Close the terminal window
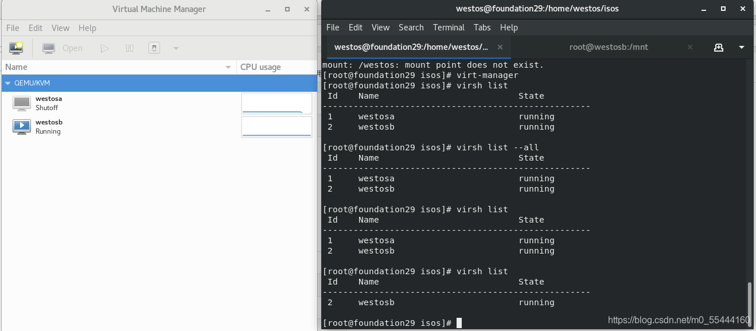This screenshot has width=756, height=331. (743, 9)
